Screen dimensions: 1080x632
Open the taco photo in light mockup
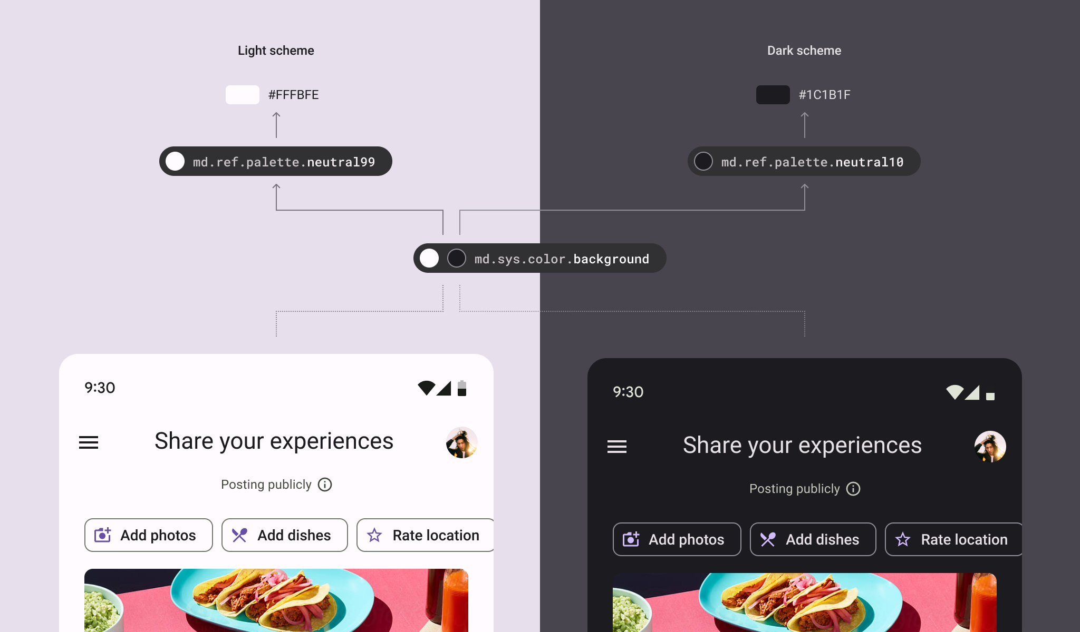(276, 600)
